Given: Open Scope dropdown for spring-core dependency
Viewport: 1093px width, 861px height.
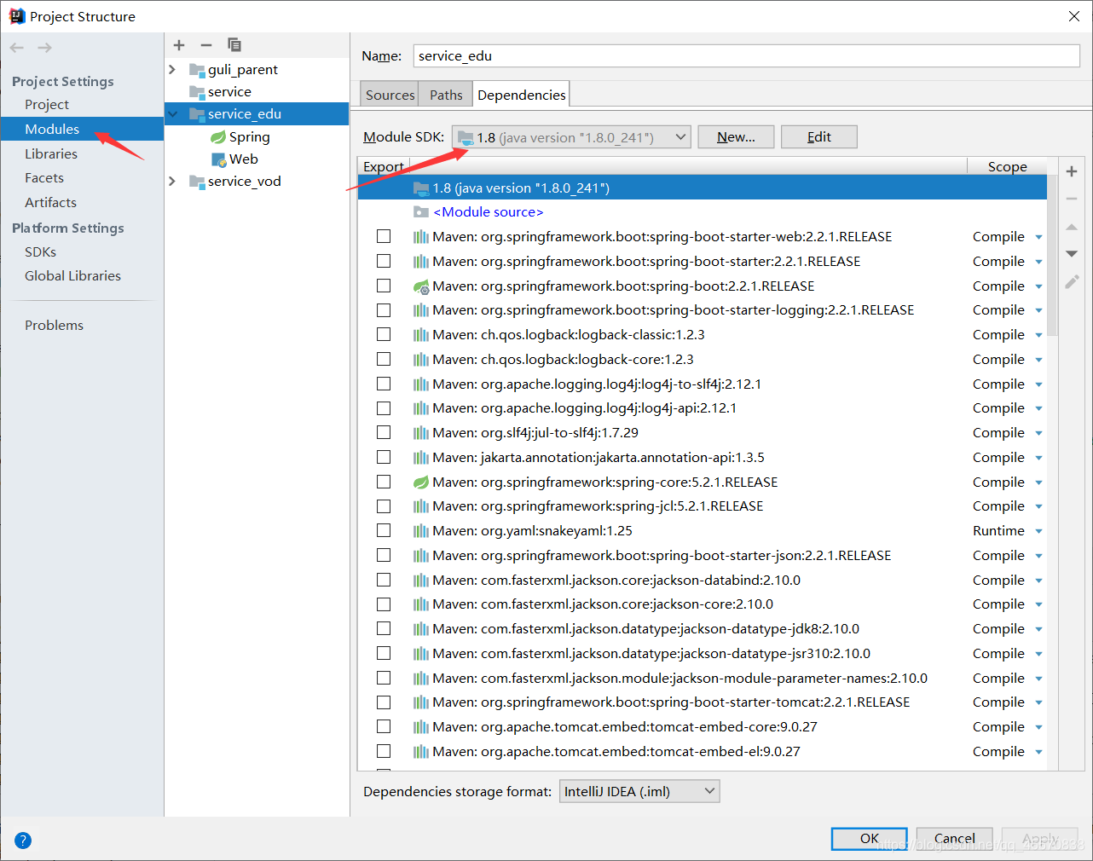Looking at the screenshot, I should pos(1038,482).
